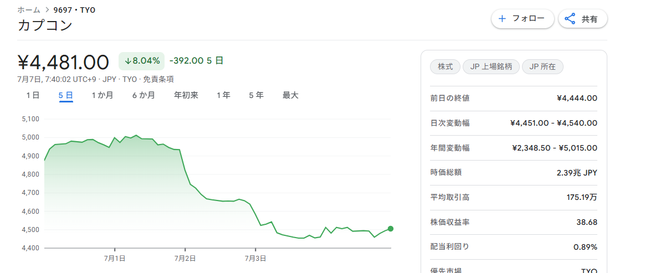Click ¥4,451.00 - ¥4,540.00 value
Image resolution: width=645 pixels, height=273 pixels.
point(554,123)
